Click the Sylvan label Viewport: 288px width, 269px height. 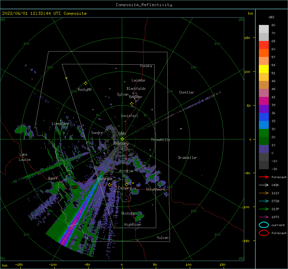123,94
